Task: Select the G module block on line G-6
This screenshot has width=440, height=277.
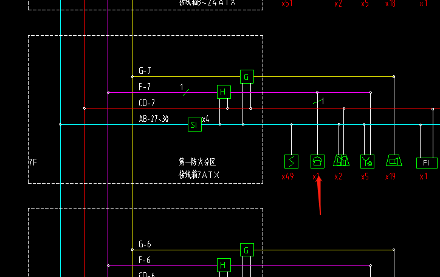Action: coord(247,250)
